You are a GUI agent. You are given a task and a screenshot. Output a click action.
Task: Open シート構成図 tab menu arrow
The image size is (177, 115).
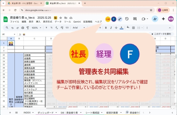point(102,113)
